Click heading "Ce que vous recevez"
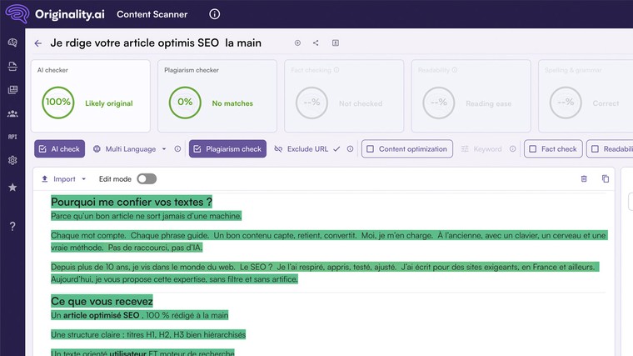Image resolution: width=633 pixels, height=356 pixels. 102,301
